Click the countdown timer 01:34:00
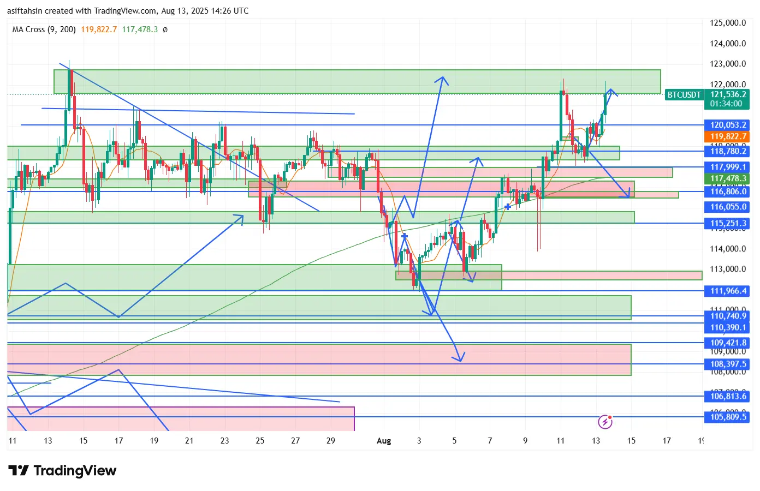Screen dimensions: 760x491 pos(726,104)
